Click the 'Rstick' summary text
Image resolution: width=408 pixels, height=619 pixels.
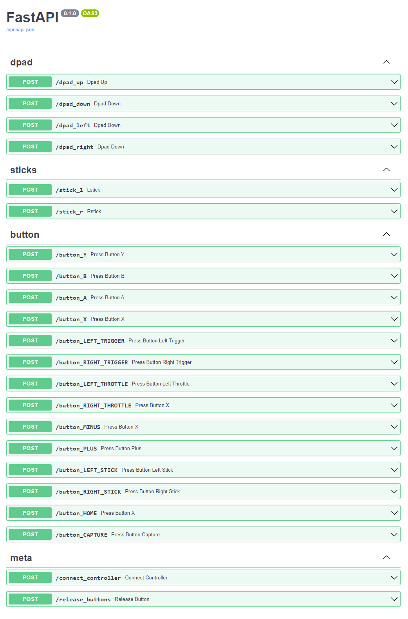pyautogui.click(x=94, y=211)
